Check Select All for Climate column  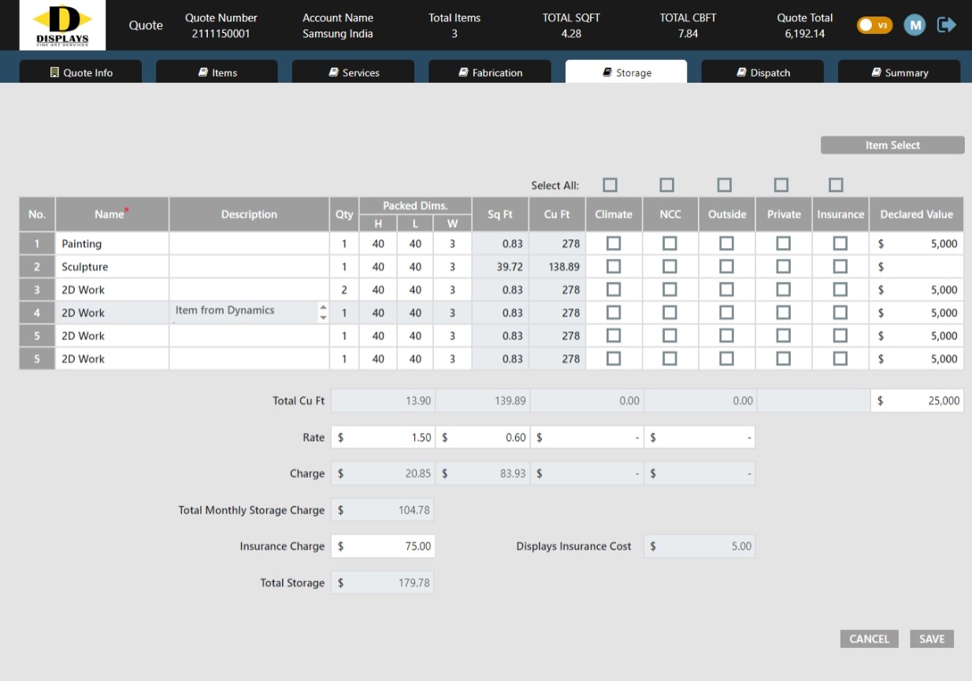click(x=610, y=185)
